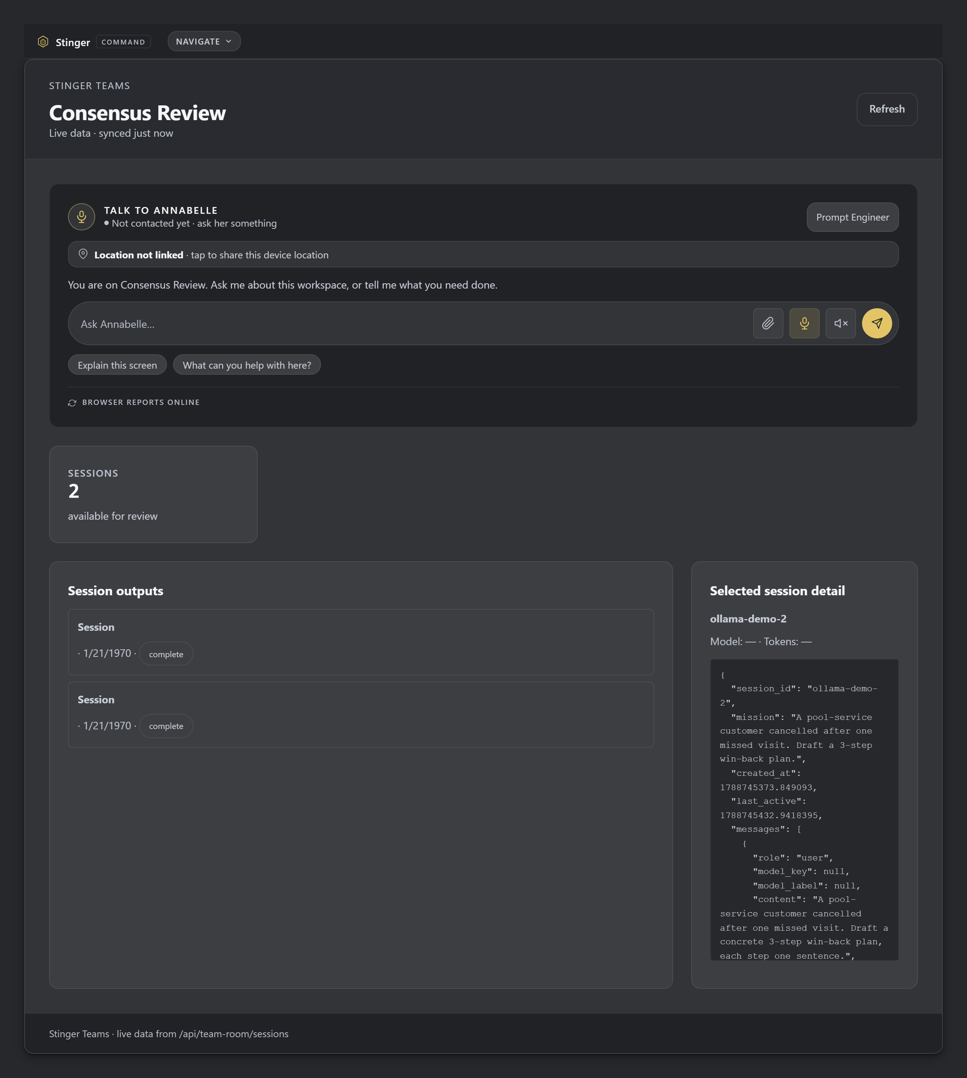Screen dimensions: 967x1078
Task: Click the location pin icon
Action: (x=83, y=254)
